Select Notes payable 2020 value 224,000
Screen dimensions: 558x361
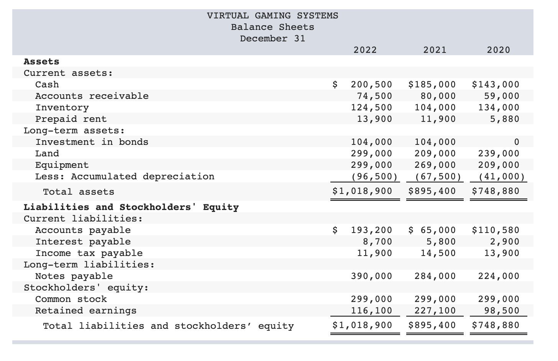tap(499, 276)
